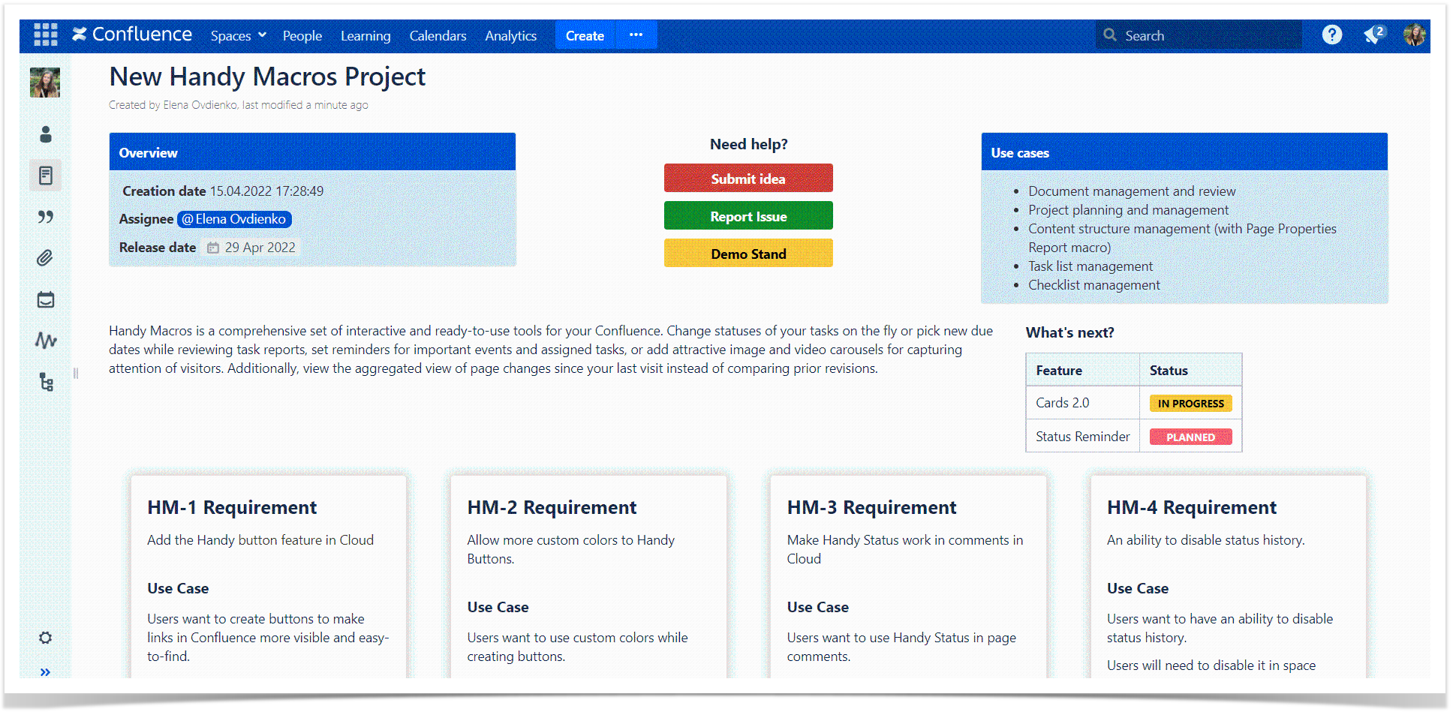Click 'Checklist management' list item
This screenshot has height=715, width=1456.
1094,285
